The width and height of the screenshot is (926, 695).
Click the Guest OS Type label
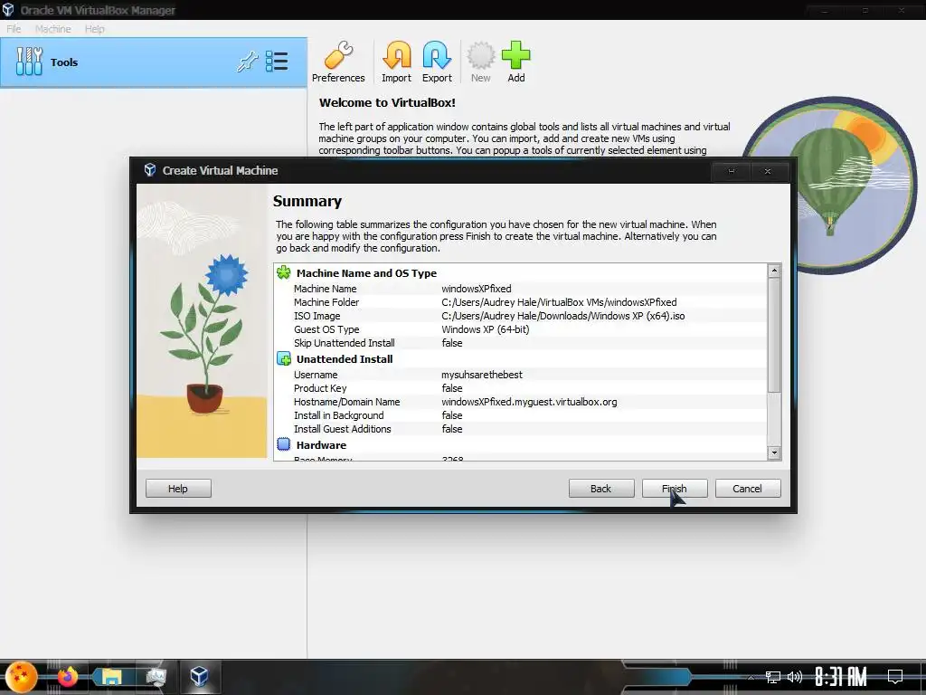pyautogui.click(x=326, y=329)
